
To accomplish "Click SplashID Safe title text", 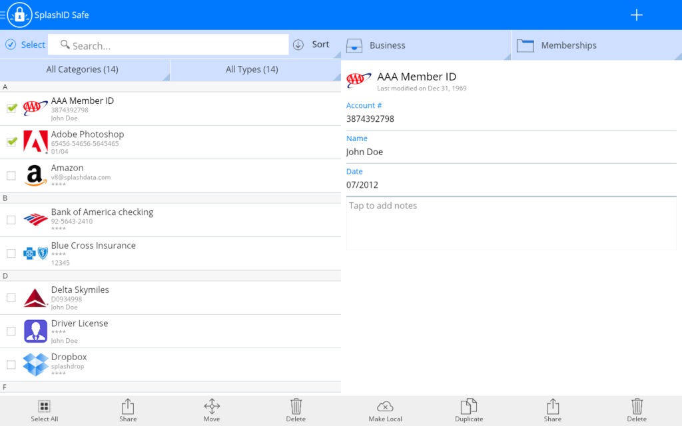I will pos(62,15).
